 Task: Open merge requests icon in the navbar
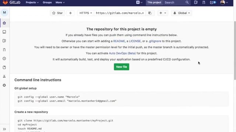click(204, 3)
